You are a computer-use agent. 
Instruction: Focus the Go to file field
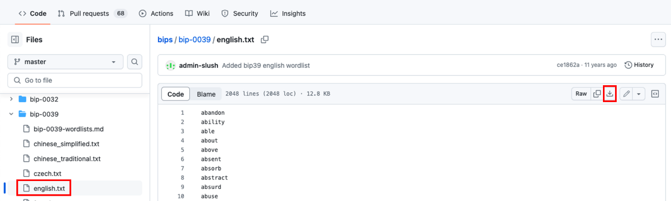(x=75, y=81)
